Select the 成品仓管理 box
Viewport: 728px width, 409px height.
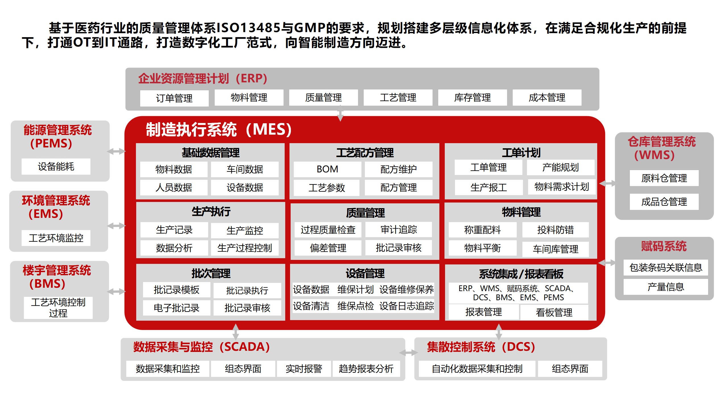click(x=664, y=202)
